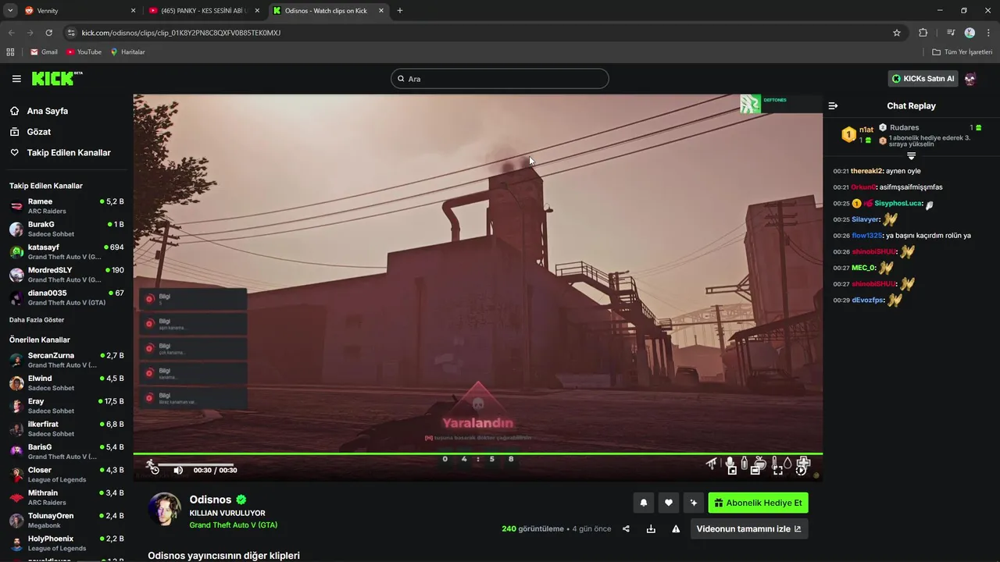This screenshot has height=562, width=1000.
Task: Toggle follow heart for Odisnos
Action: [668, 503]
